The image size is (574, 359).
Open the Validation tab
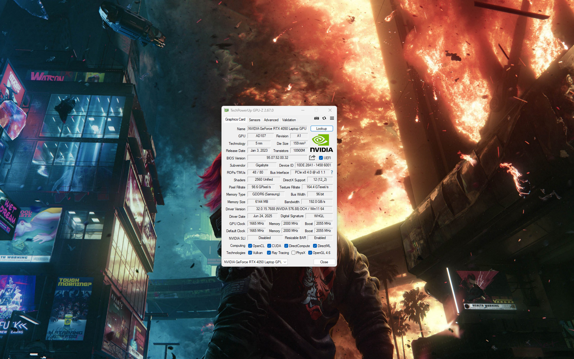point(289,120)
